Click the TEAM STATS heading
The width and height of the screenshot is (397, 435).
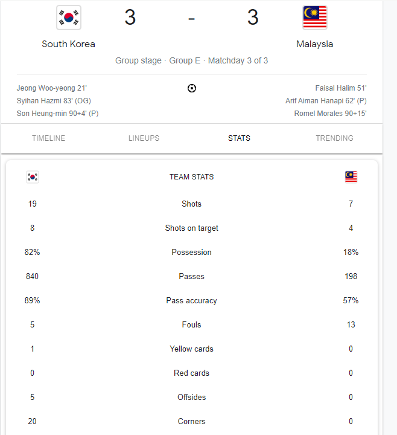pos(191,177)
